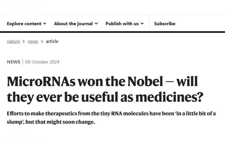Click breadcrumb arrow between nature and news
The image size is (225, 144).
pyautogui.click(x=24, y=41)
